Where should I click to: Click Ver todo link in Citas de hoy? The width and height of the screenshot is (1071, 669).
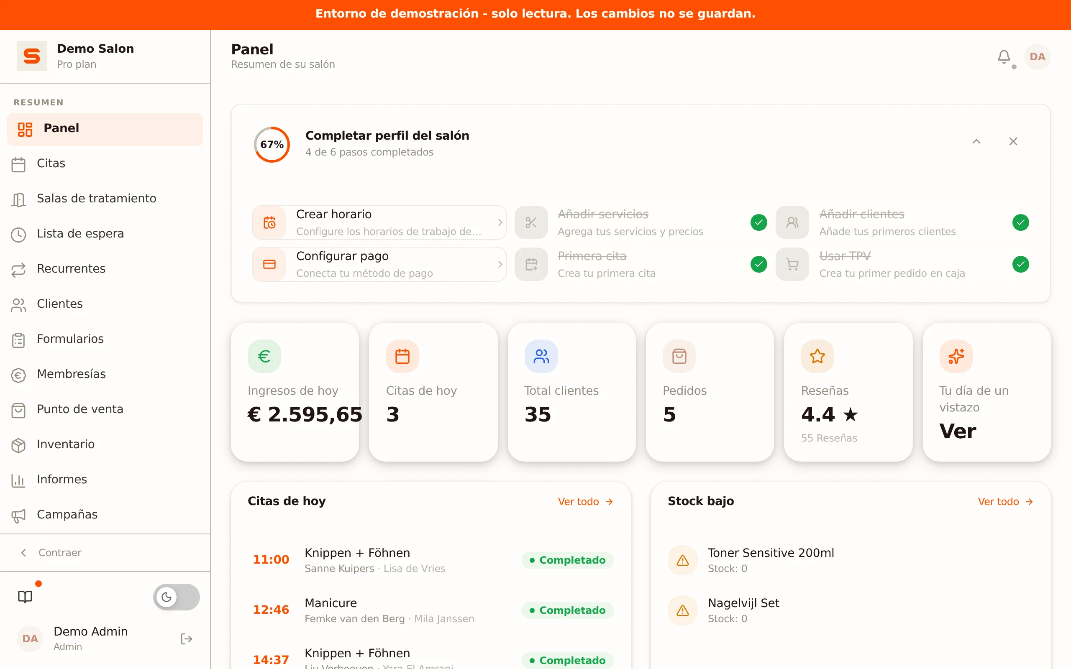(x=585, y=501)
